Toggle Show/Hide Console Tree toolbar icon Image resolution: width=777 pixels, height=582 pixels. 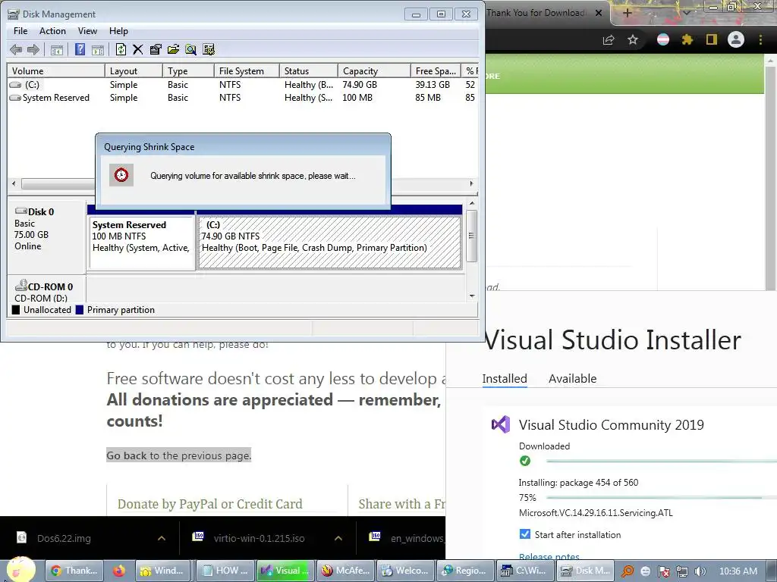[x=57, y=49]
